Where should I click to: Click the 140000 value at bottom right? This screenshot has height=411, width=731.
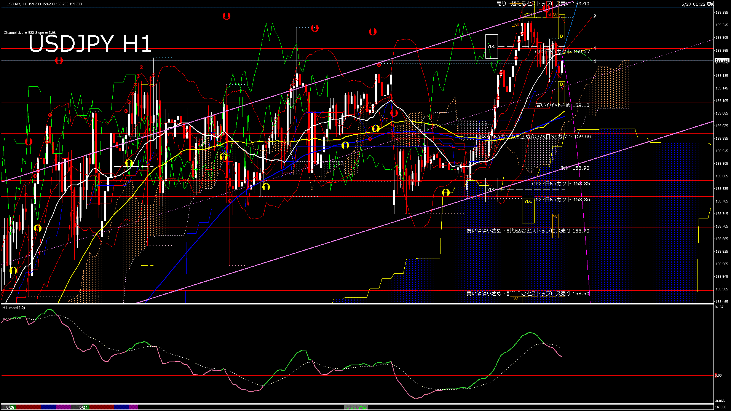click(x=720, y=407)
